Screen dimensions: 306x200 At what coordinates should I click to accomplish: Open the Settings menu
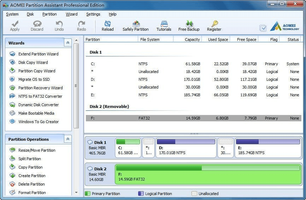pos(93,14)
